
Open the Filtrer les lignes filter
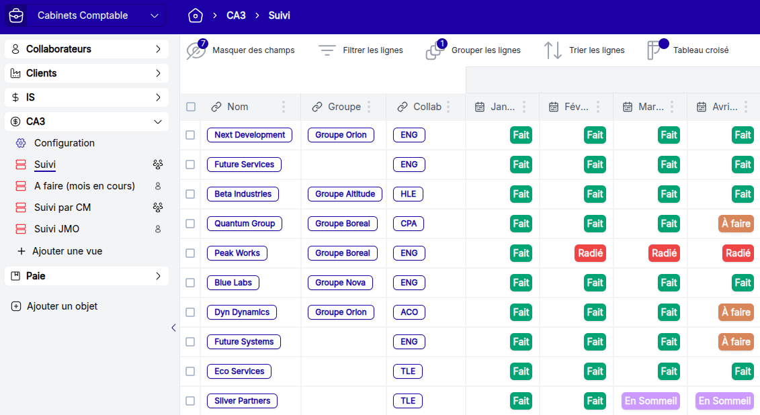point(327,50)
